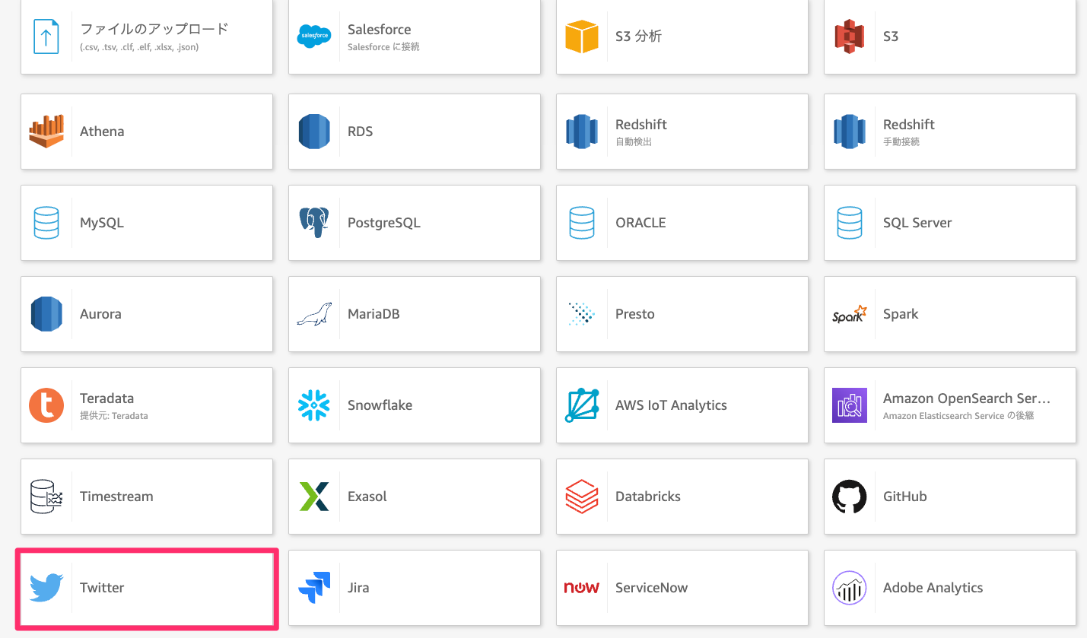Click the '自動検出' subtitle under Redshift
The height and width of the screenshot is (638, 1087).
[x=634, y=142]
